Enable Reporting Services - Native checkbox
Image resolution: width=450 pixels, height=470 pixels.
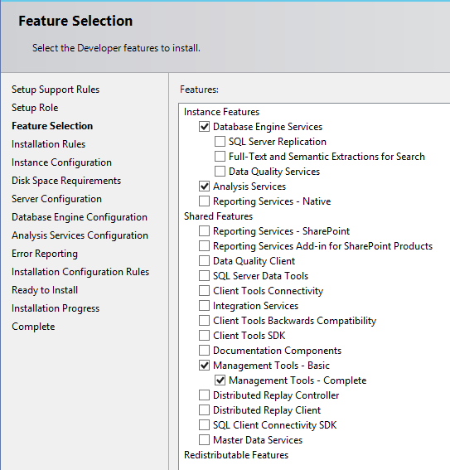(205, 201)
